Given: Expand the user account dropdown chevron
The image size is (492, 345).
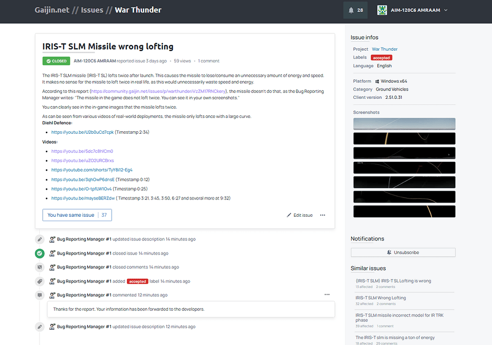Looking at the screenshot, I should (446, 10).
